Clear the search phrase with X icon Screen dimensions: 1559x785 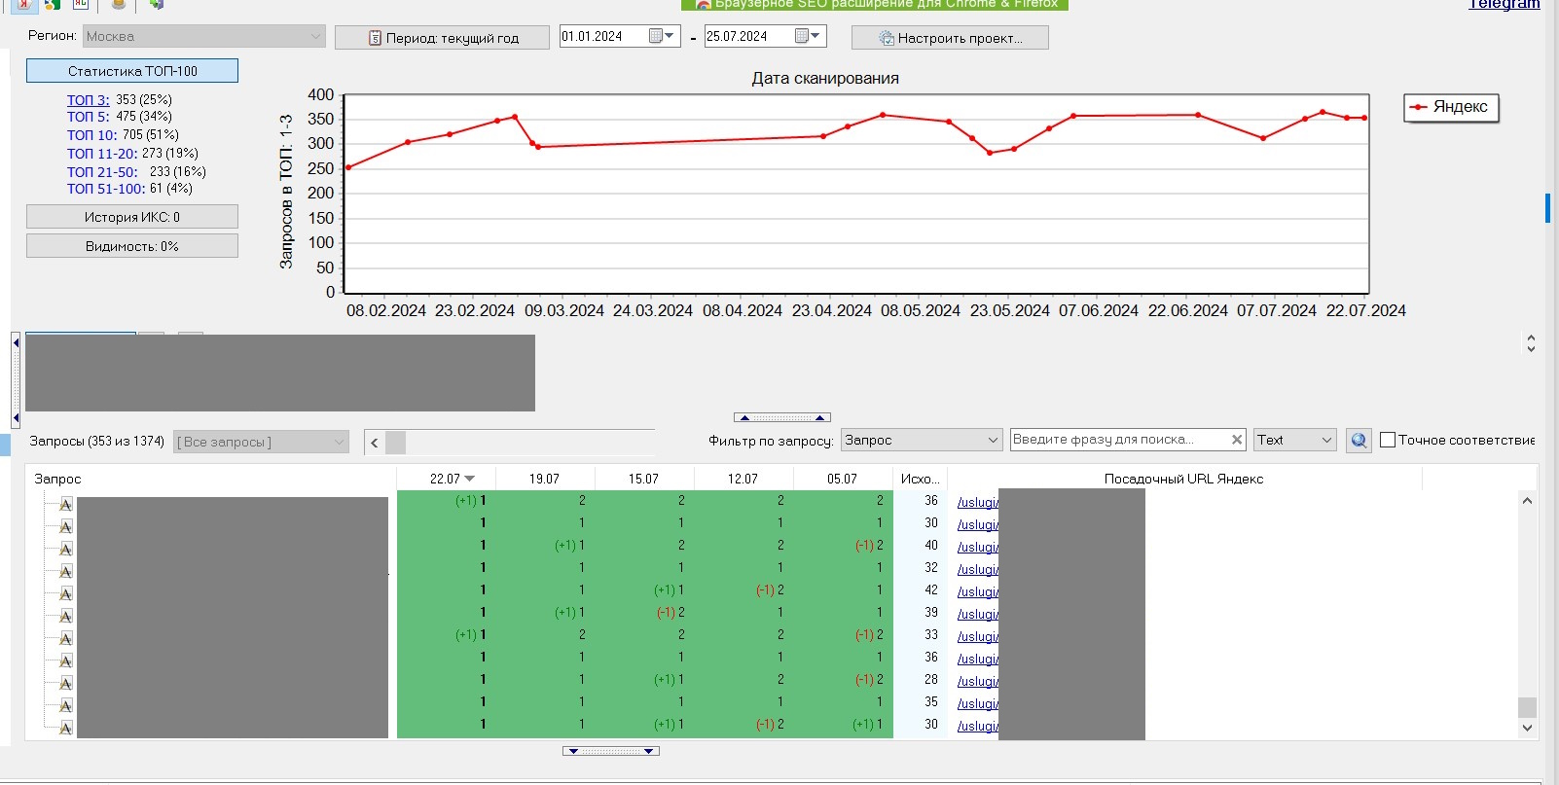click(x=1237, y=440)
